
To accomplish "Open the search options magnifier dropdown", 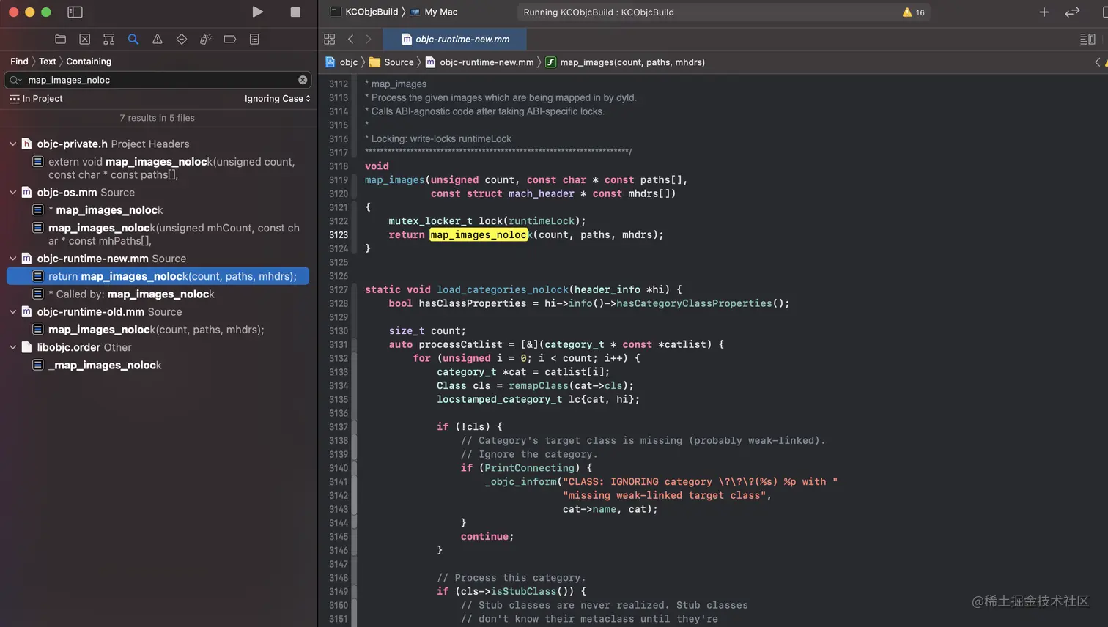I will 16,80.
